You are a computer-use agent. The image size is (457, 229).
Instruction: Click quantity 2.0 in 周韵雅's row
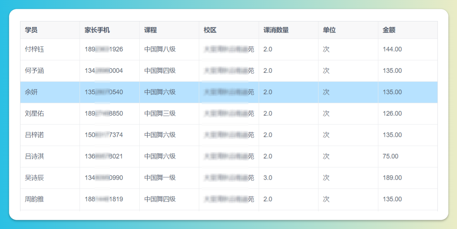point(268,199)
